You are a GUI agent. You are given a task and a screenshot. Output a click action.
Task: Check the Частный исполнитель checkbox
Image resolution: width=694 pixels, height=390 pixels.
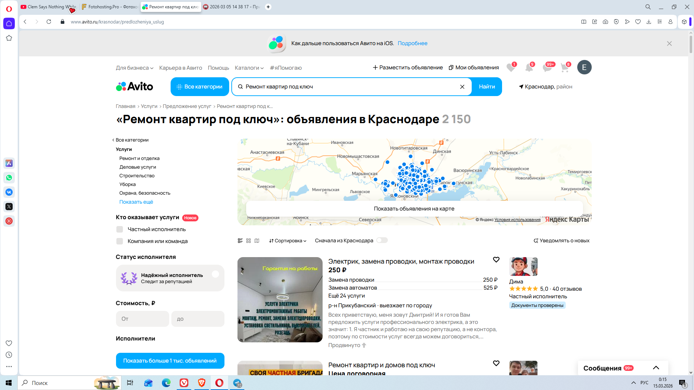(x=120, y=229)
